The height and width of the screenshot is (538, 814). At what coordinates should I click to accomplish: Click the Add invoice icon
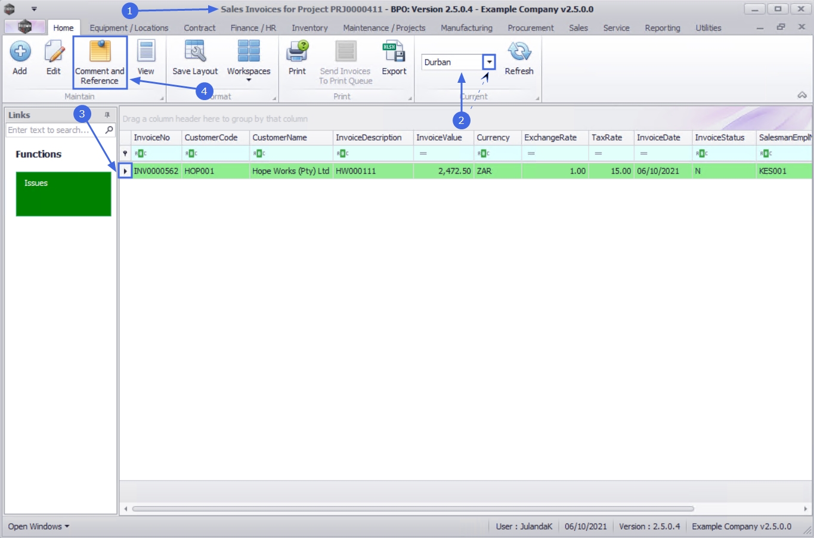point(20,52)
